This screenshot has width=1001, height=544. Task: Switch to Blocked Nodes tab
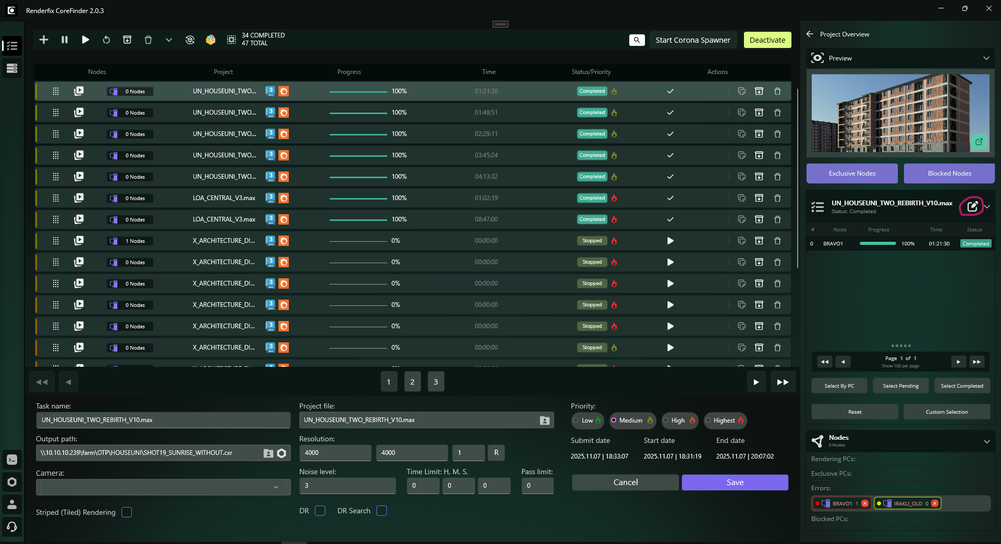(949, 174)
